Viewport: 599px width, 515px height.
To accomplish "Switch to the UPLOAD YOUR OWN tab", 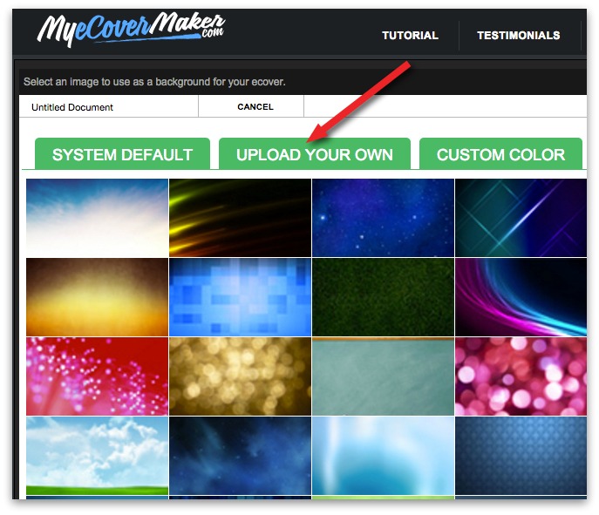I will (315, 154).
